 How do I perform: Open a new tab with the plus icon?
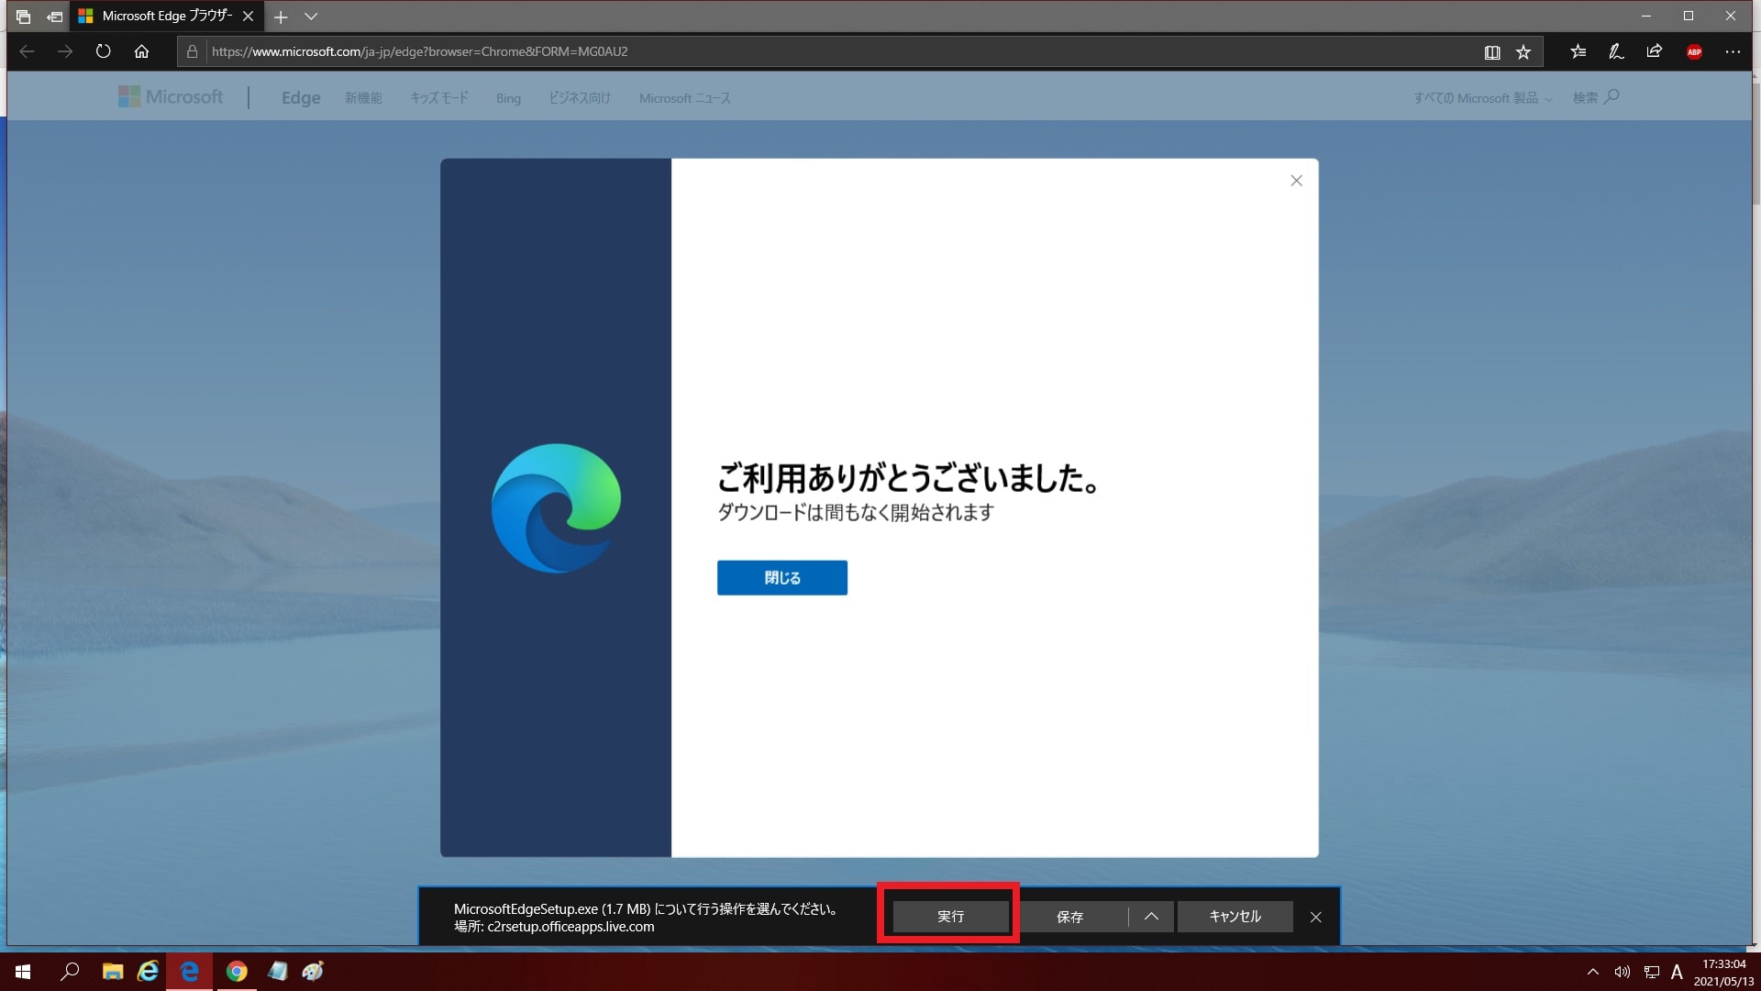[281, 17]
